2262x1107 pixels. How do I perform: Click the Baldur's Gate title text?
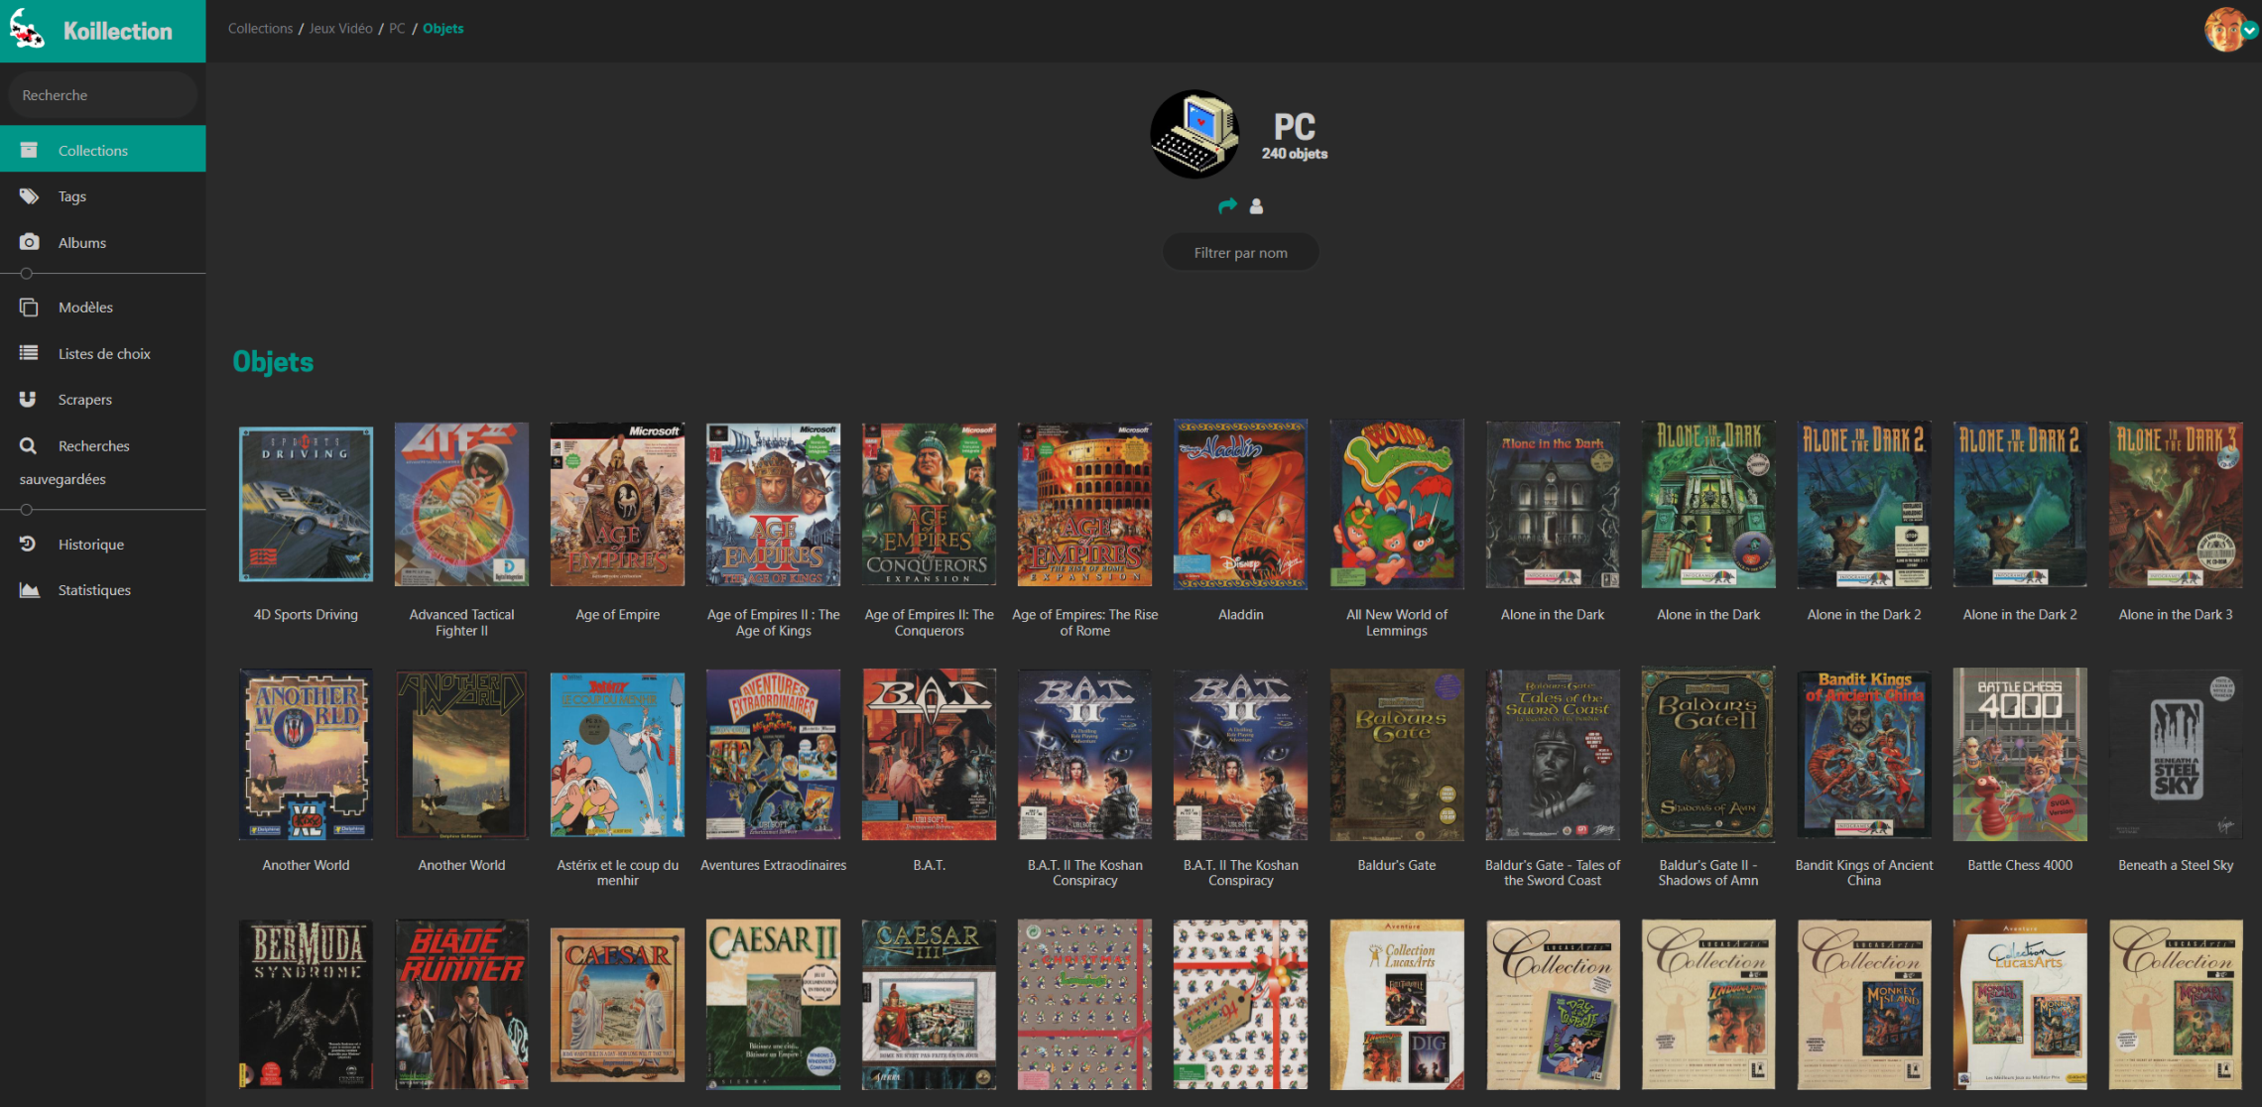coord(1397,865)
